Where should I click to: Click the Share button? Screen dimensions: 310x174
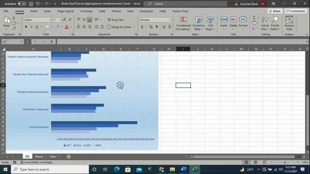[x=275, y=11]
